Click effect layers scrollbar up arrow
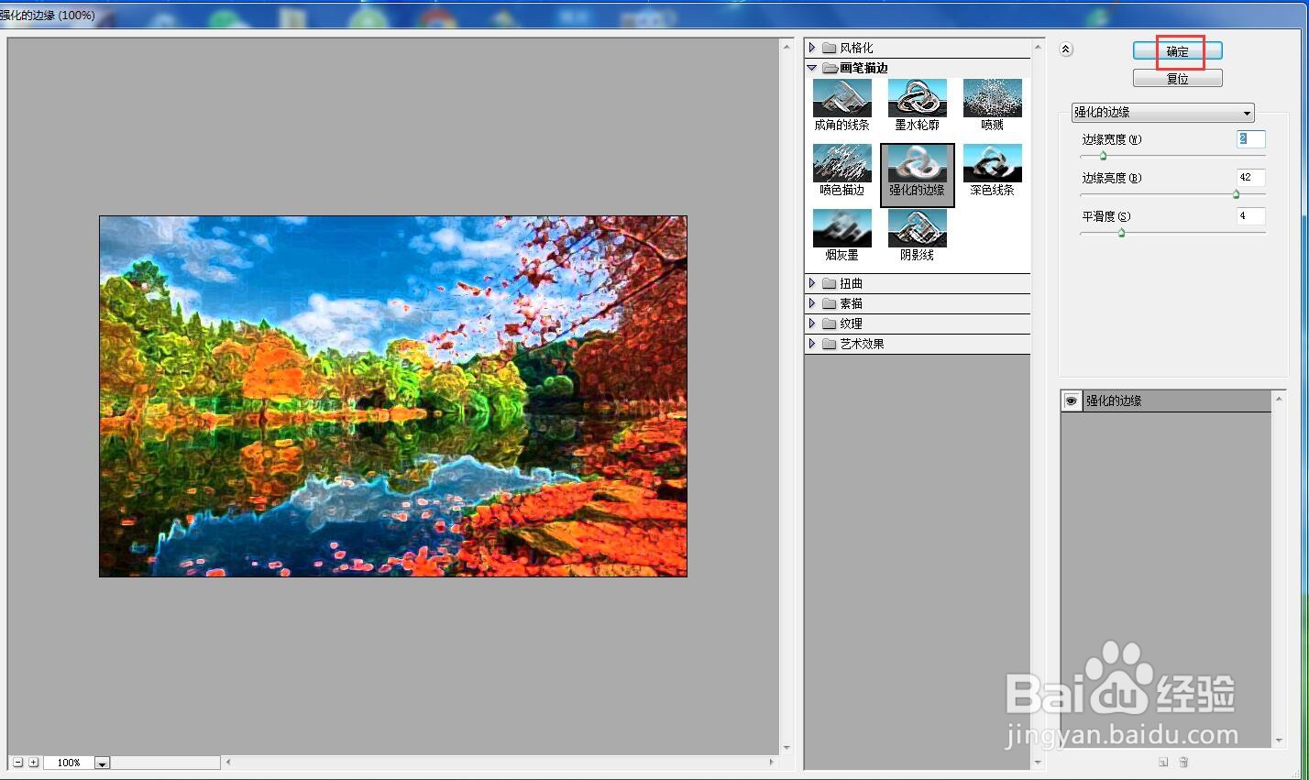The width and height of the screenshot is (1309, 780). point(1280,399)
